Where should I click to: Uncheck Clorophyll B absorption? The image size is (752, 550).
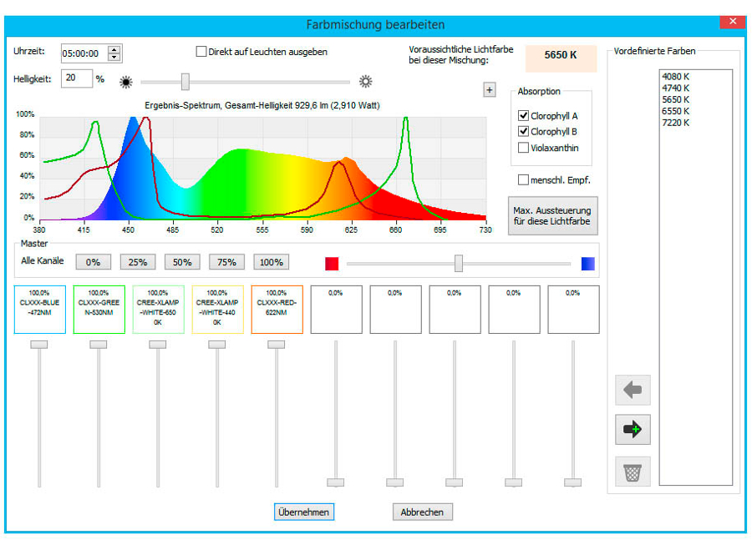click(x=523, y=131)
